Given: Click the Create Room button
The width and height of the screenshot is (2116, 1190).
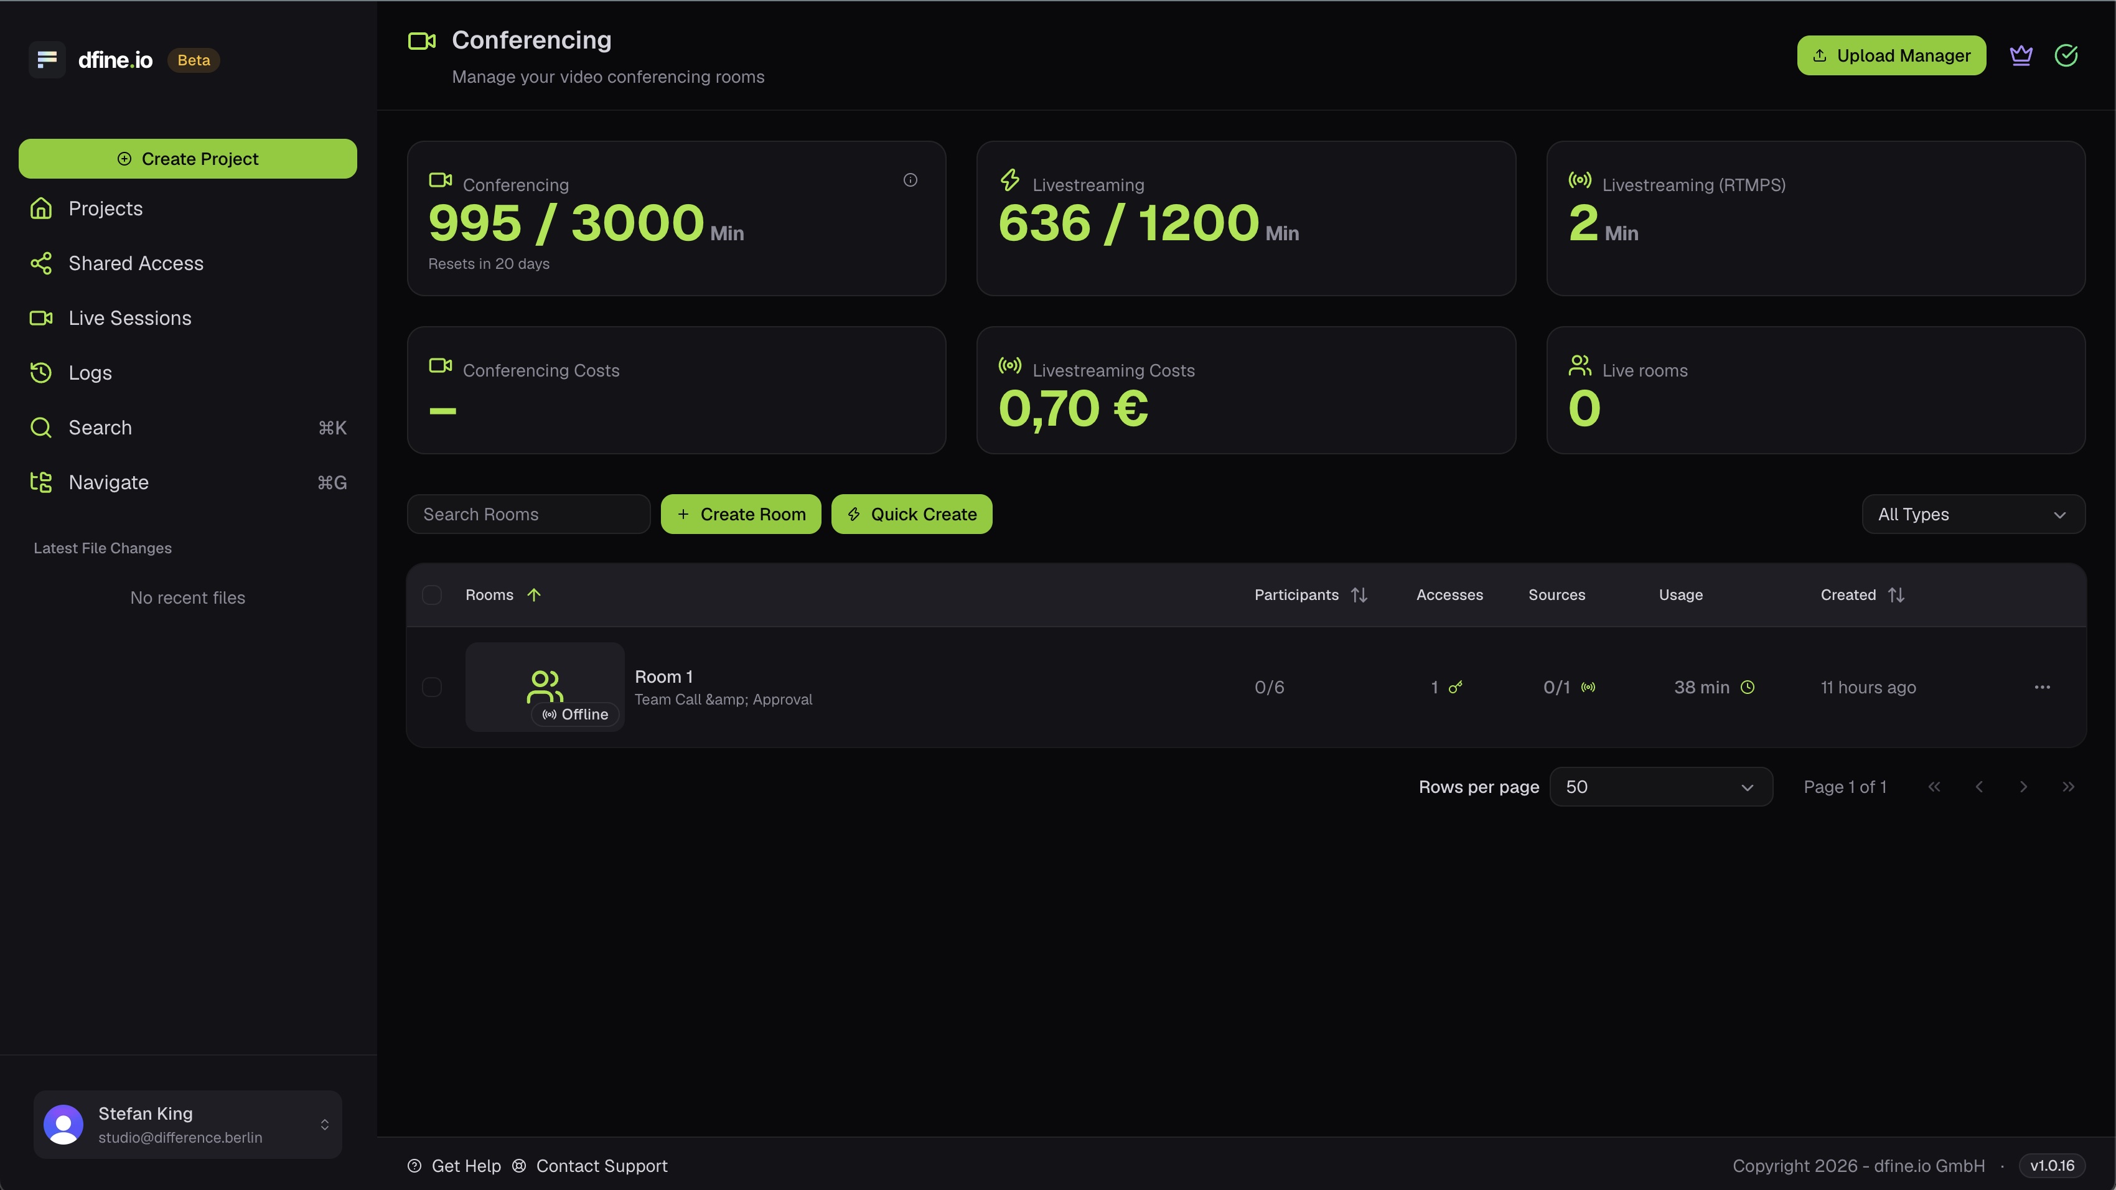Looking at the screenshot, I should (x=741, y=514).
